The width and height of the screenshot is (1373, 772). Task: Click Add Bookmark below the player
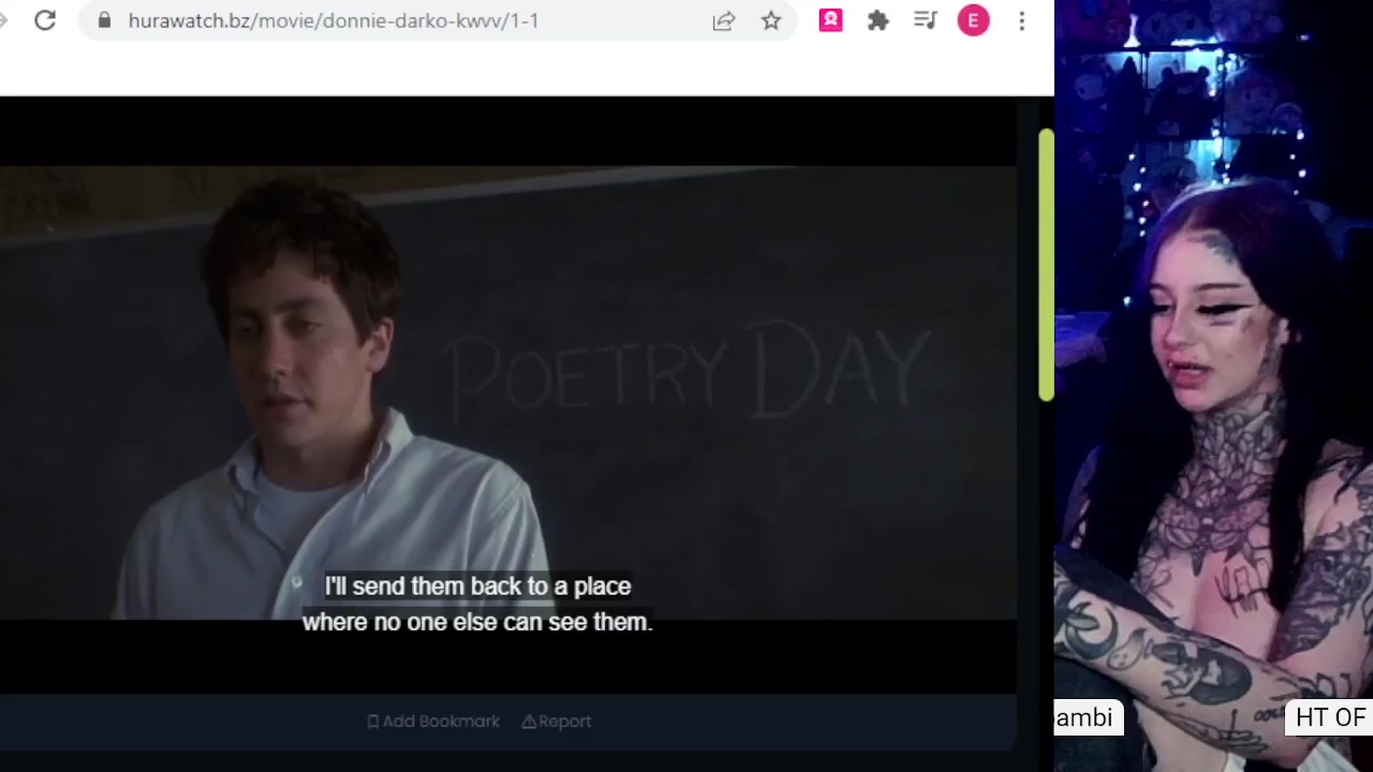click(x=433, y=721)
